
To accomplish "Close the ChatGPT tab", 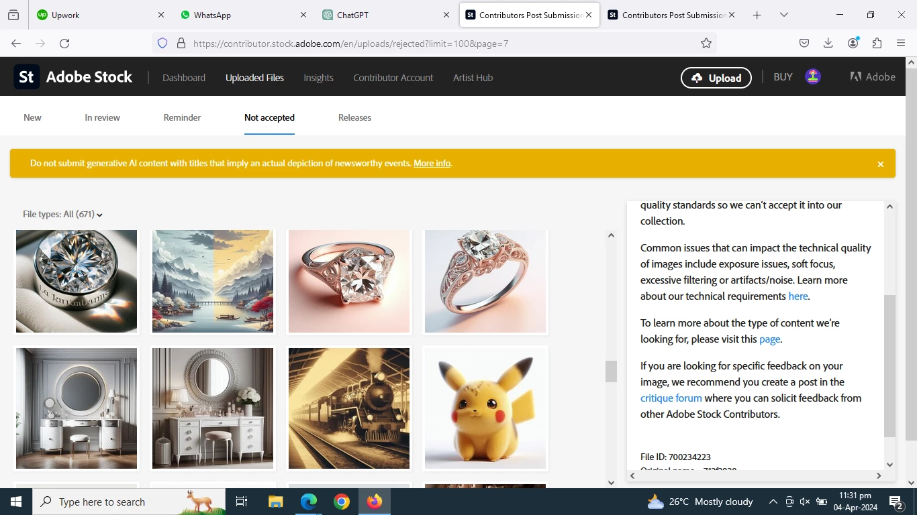I will click(x=446, y=15).
